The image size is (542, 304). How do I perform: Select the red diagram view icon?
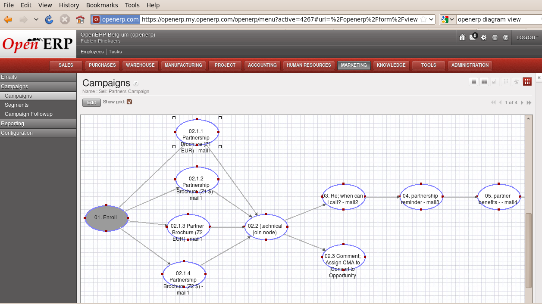pyautogui.click(x=527, y=81)
